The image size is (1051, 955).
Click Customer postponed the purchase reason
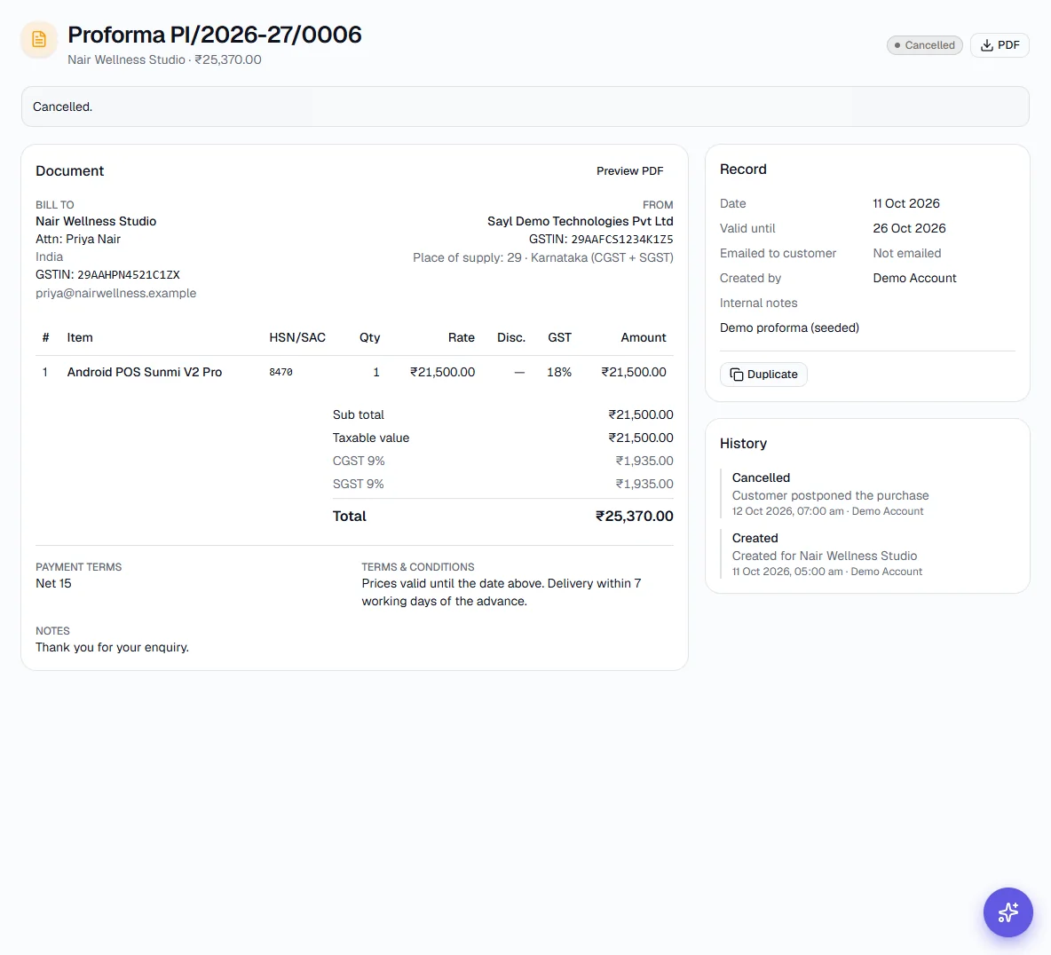point(830,495)
